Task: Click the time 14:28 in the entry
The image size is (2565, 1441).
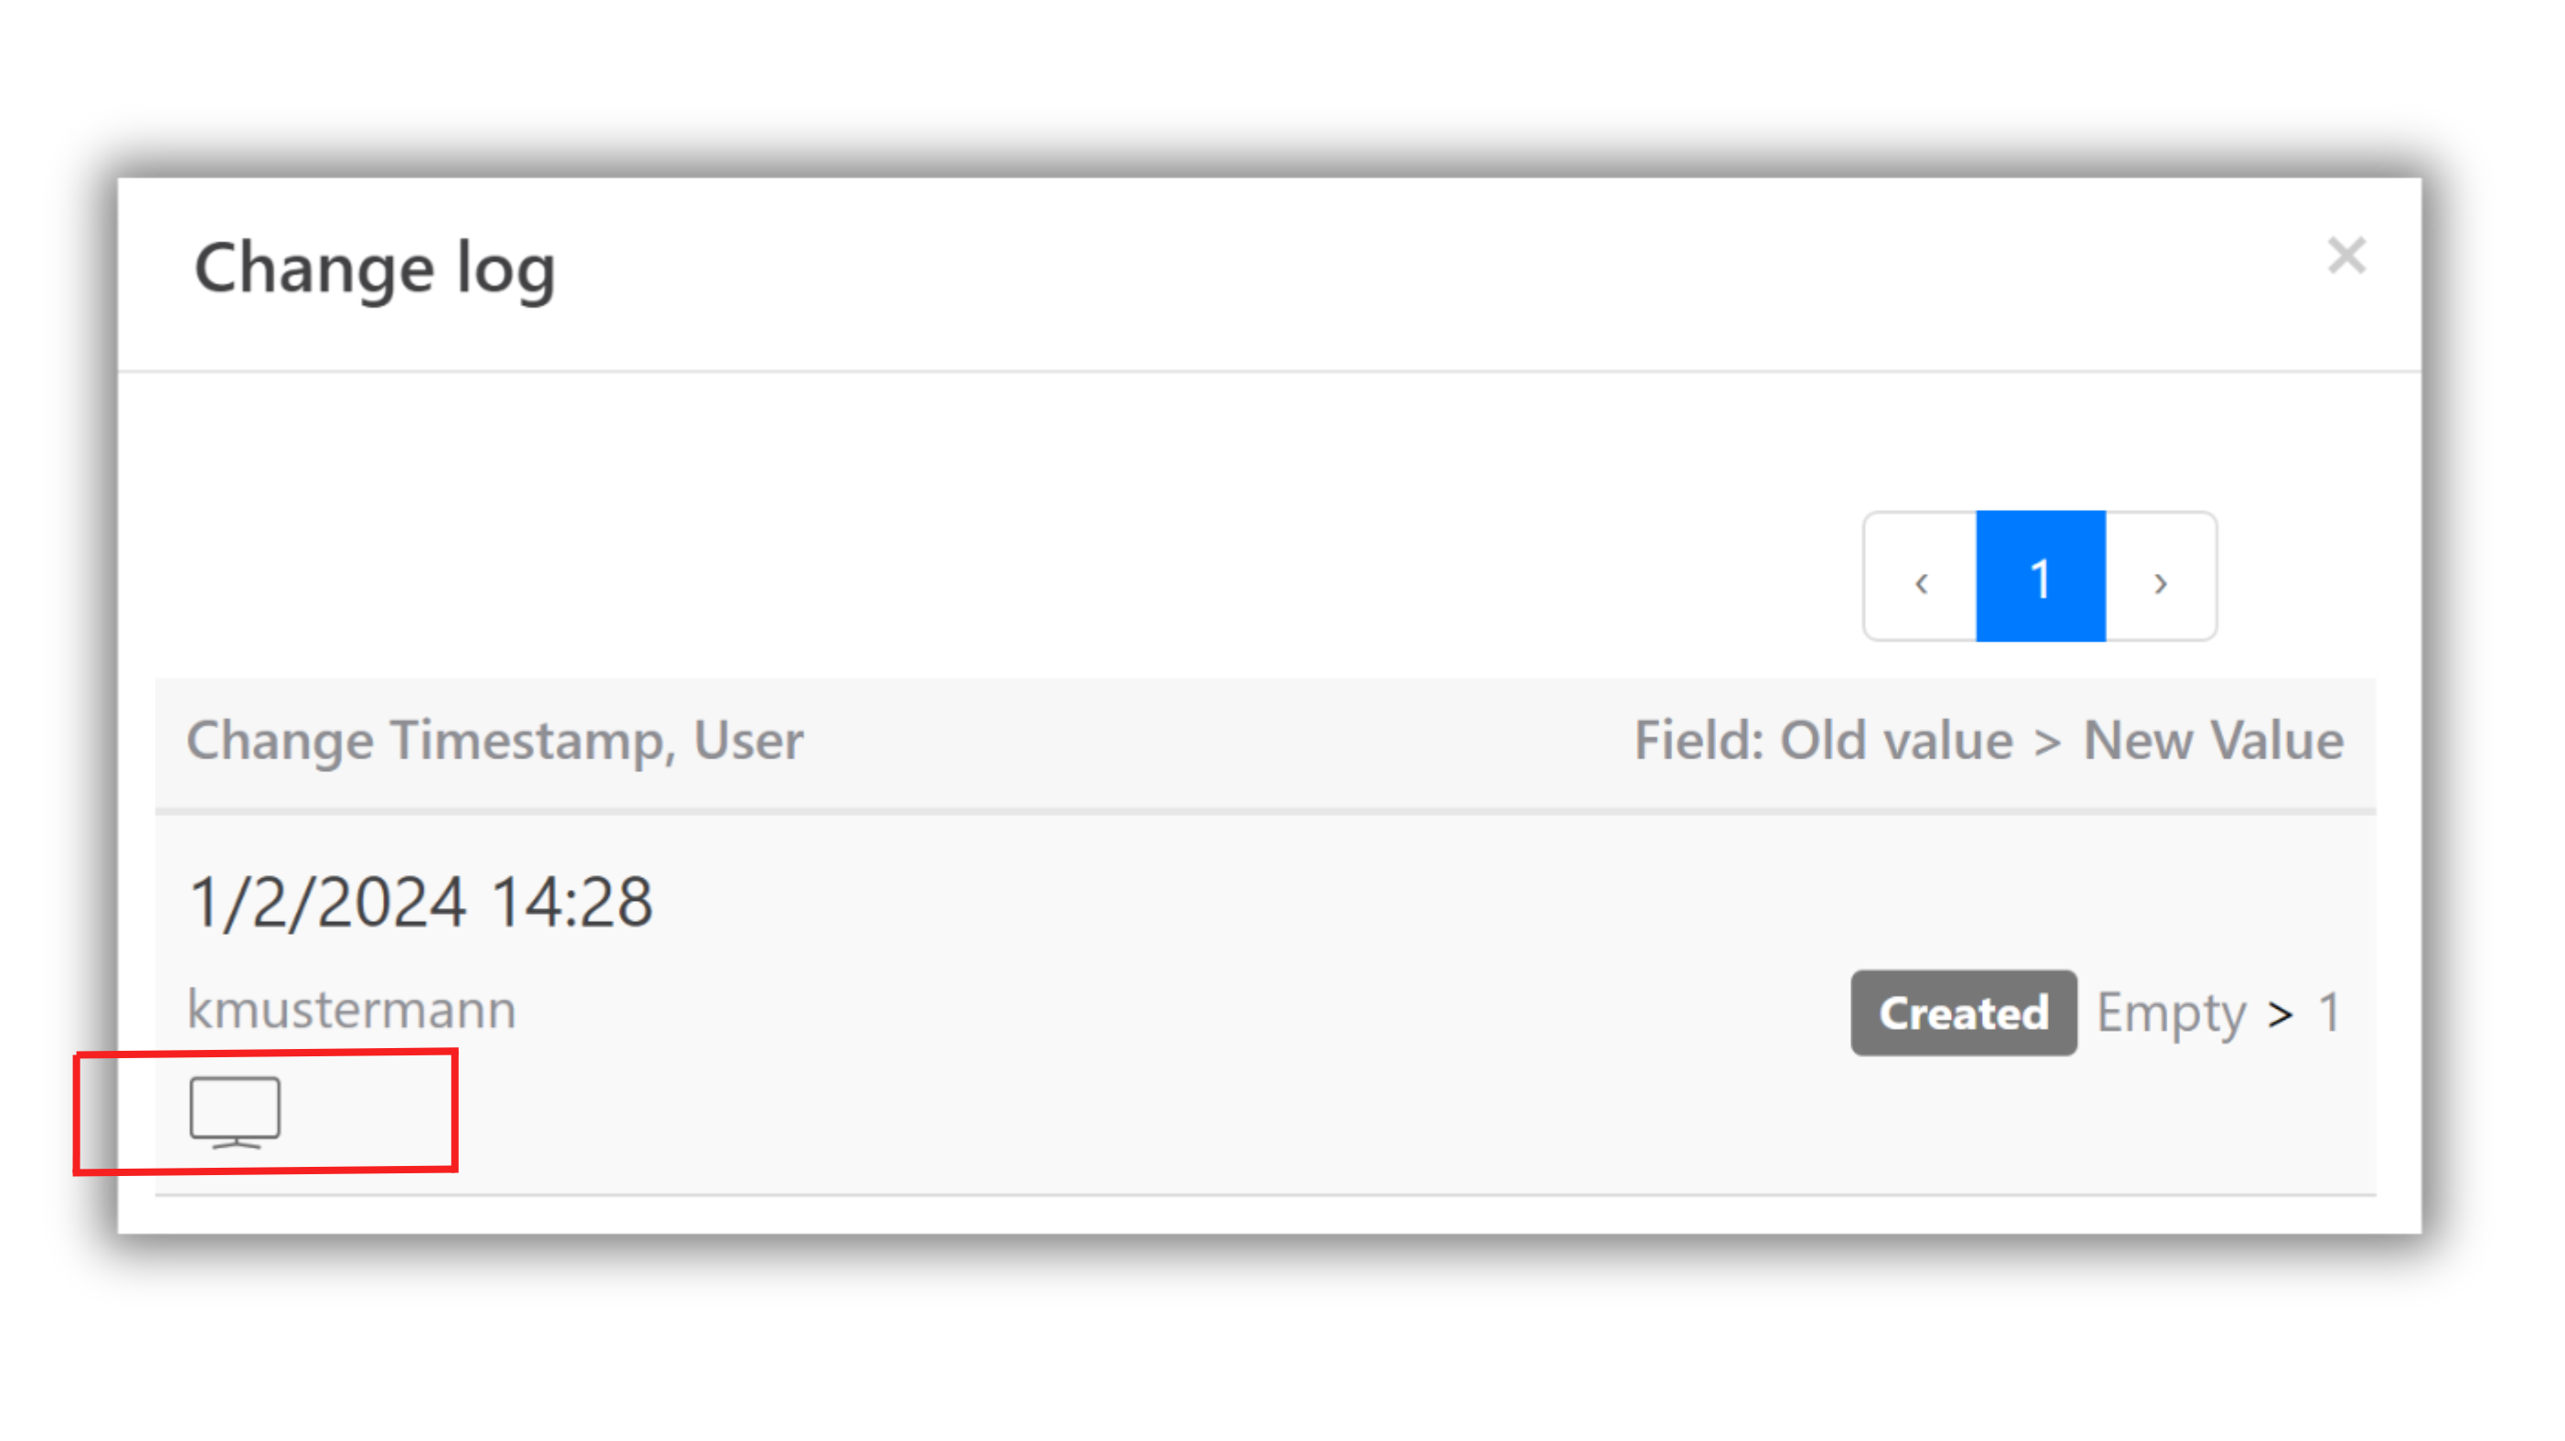Action: tap(571, 902)
